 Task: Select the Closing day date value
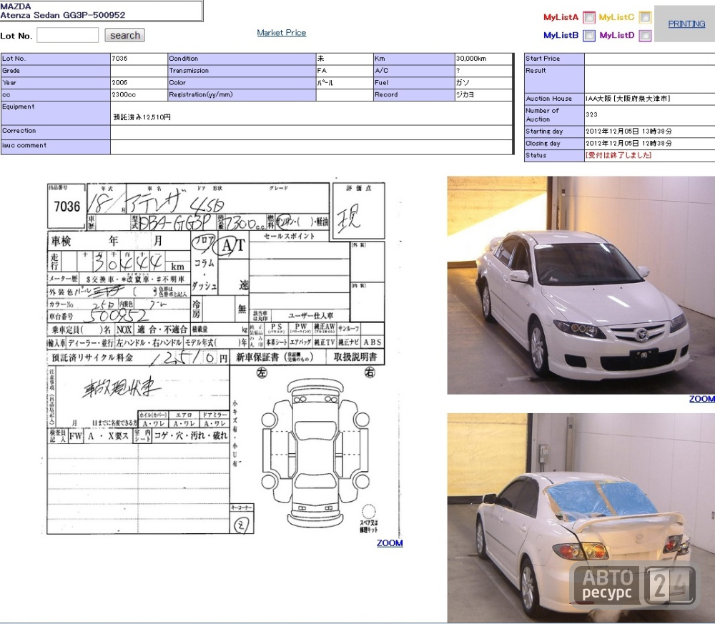(x=628, y=143)
